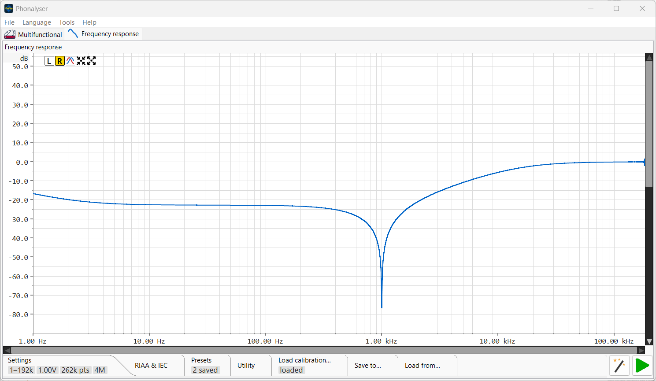Minimize the Phonalyser window
Viewport: 656px width, 381px height.
point(591,8)
